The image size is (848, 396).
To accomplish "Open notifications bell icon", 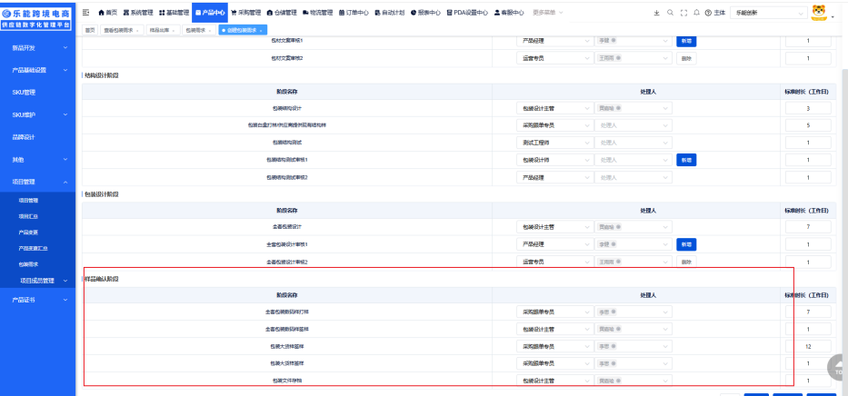I will (695, 13).
